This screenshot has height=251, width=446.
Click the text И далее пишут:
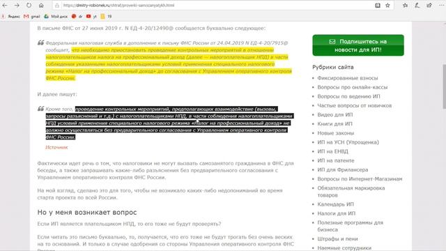(x=57, y=94)
